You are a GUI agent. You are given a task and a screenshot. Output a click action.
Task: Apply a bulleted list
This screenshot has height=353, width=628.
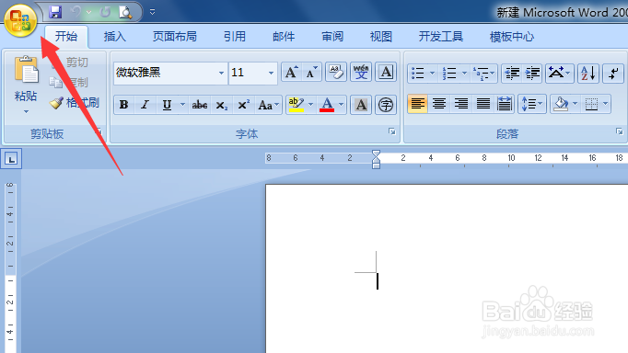(418, 74)
